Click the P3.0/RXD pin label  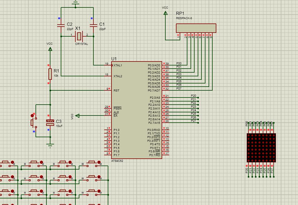click(154, 130)
